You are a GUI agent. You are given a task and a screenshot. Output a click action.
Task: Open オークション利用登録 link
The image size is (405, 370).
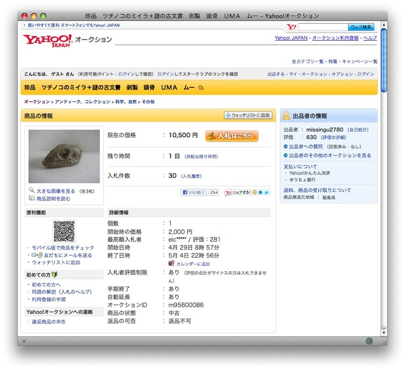335,38
